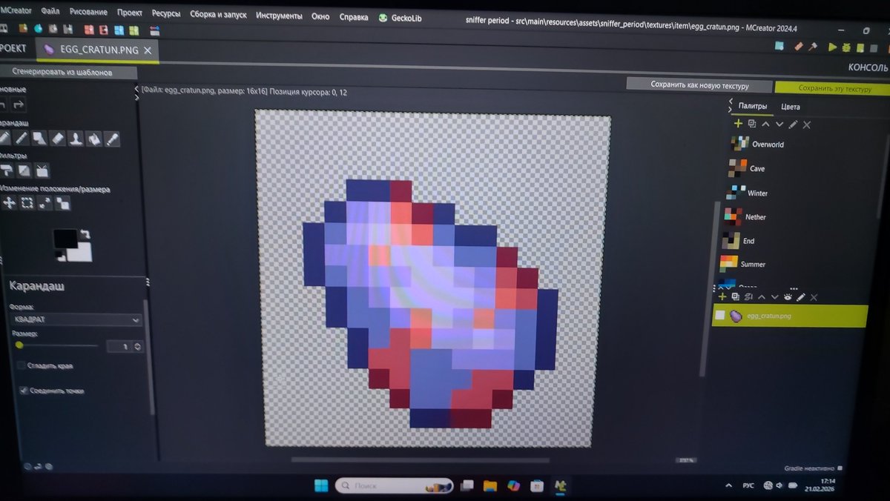Viewport: 890px width, 501px height.
Task: Switch to the Цвета tab
Action: [x=791, y=106]
